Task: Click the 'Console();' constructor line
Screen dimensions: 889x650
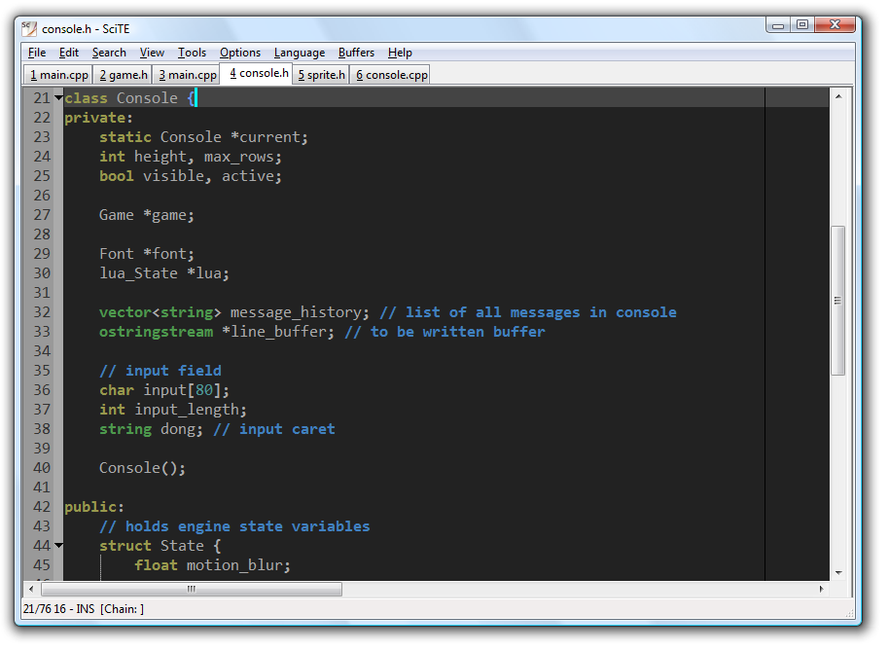Action: (142, 468)
